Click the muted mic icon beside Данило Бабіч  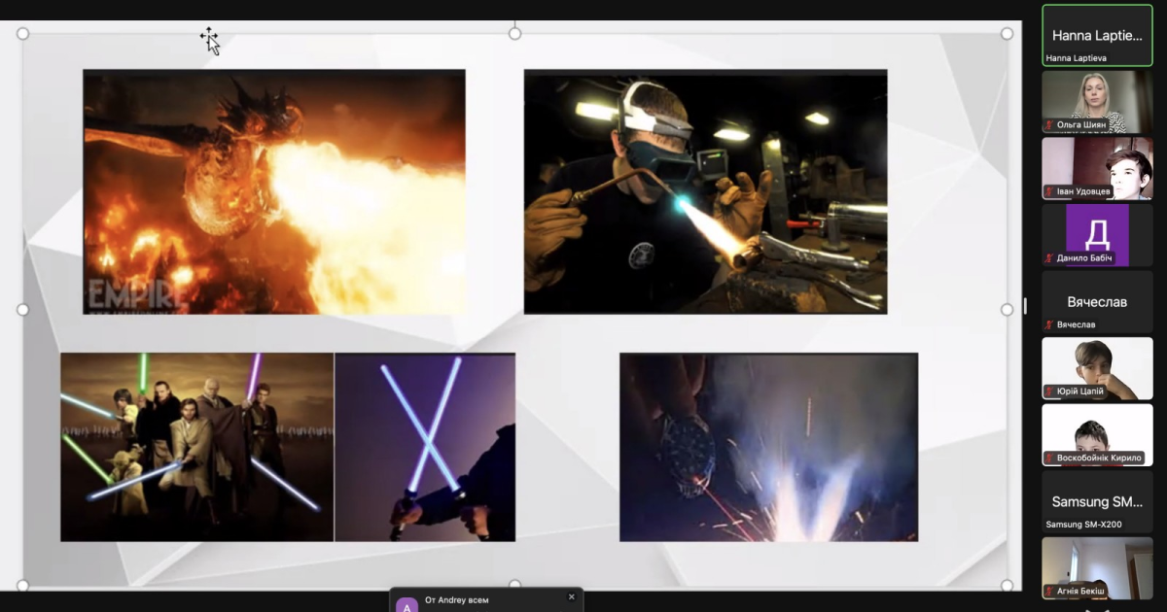pyautogui.click(x=1050, y=258)
